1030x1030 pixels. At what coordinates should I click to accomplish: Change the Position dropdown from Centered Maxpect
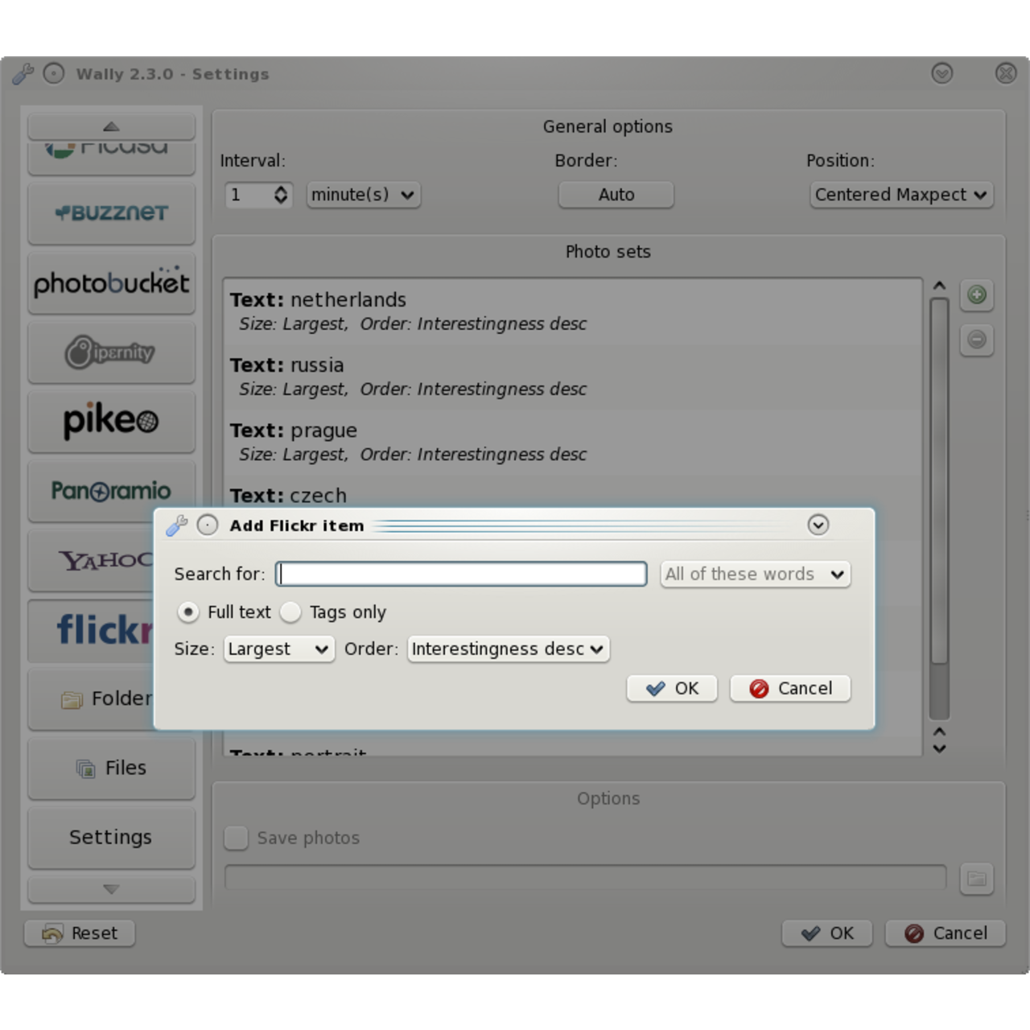900,195
